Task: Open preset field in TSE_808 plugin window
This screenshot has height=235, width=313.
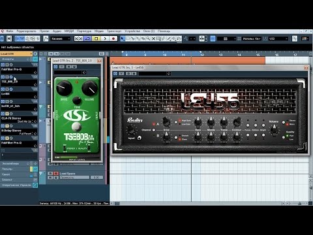Action: coord(68,72)
